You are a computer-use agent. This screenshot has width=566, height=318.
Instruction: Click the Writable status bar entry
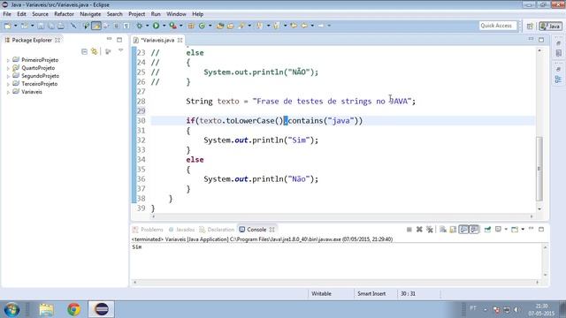321,293
